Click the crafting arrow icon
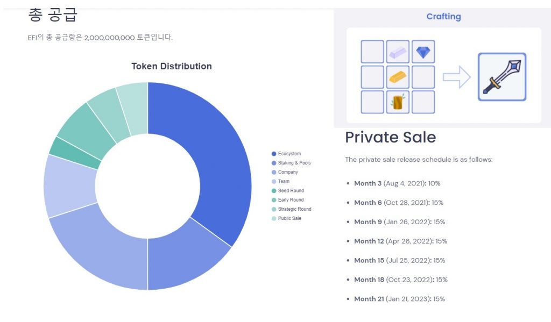The height and width of the screenshot is (322, 551). coord(456,77)
